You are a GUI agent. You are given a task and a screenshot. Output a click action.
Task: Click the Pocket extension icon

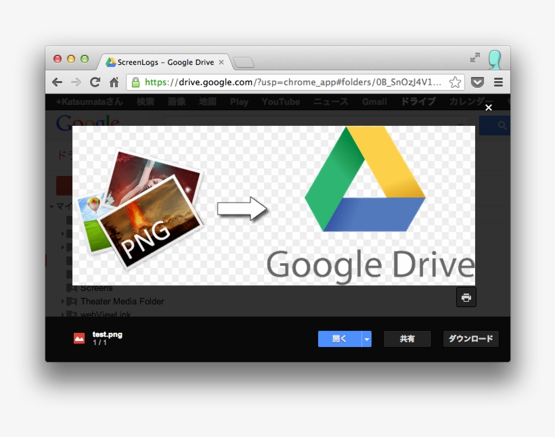pos(478,83)
